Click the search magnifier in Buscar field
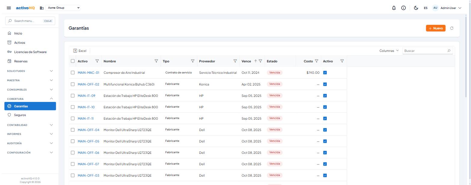The image size is (471, 185). coord(449,51)
